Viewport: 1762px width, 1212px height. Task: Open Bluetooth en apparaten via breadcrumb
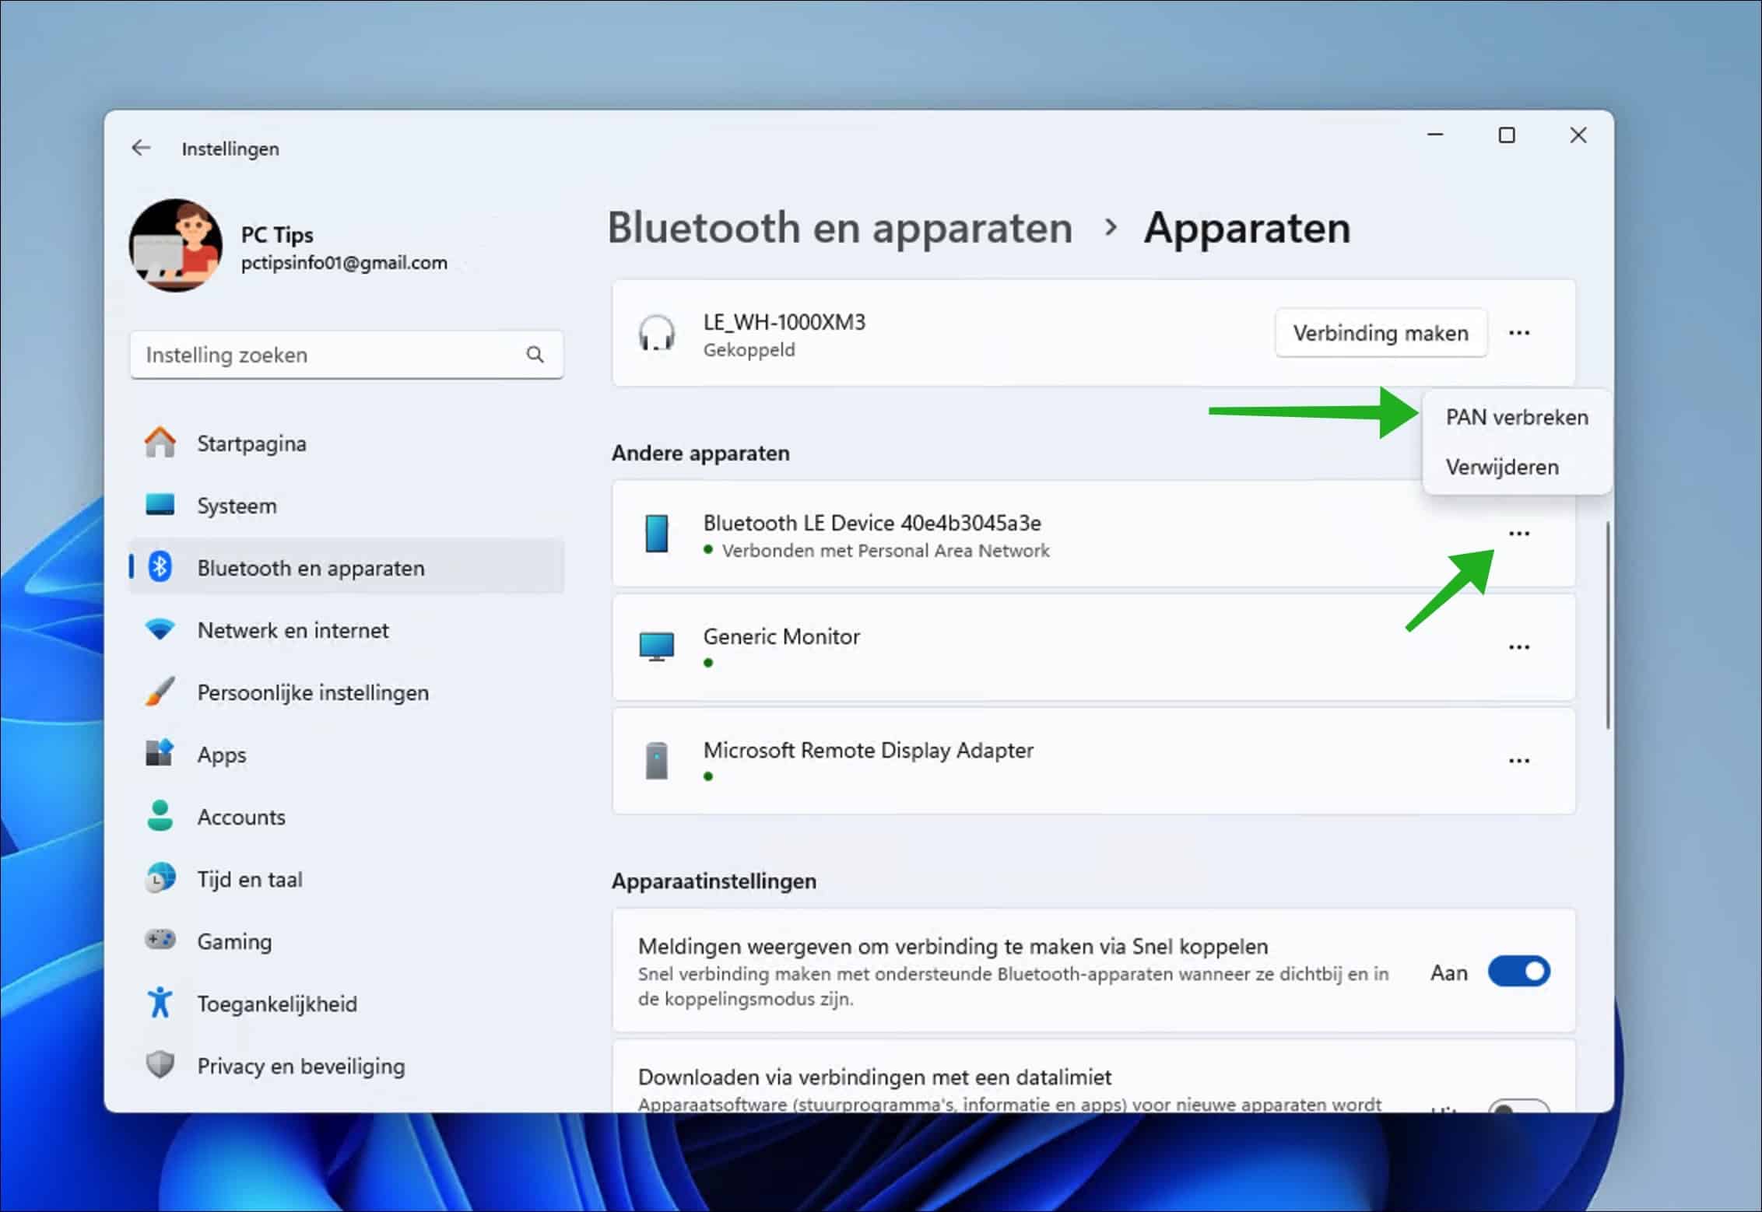pyautogui.click(x=840, y=227)
